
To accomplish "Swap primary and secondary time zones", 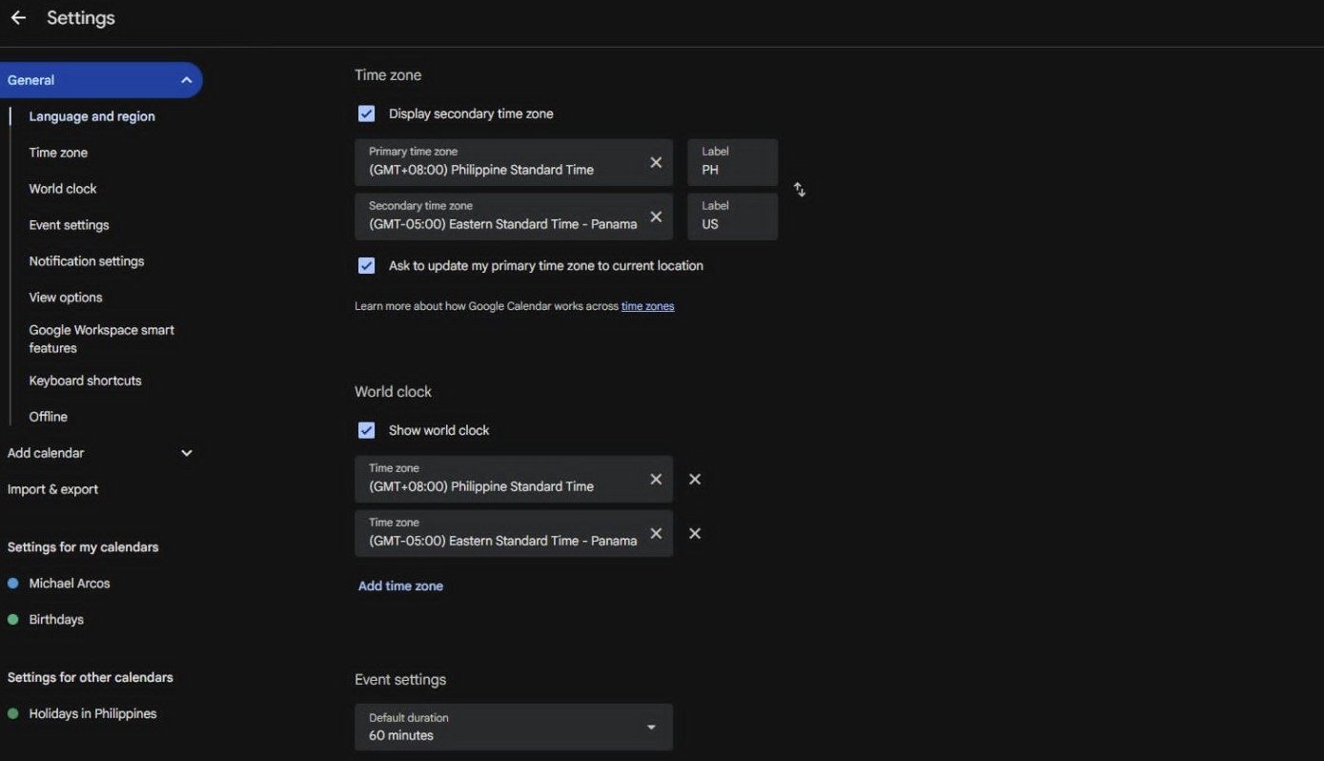I will 800,190.
